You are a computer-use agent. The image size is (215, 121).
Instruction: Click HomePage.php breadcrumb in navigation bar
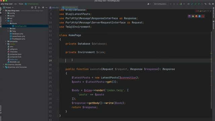pos(32,4)
